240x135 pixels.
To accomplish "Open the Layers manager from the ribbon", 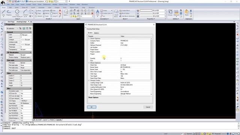I will point(66,12).
